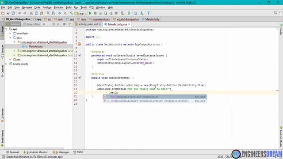Choose setCancelable from completion popup
The width and height of the screenshot is (283, 159).
click(155, 97)
